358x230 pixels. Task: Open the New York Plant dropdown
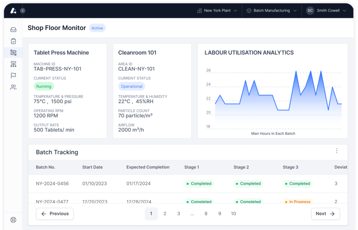pyautogui.click(x=217, y=10)
